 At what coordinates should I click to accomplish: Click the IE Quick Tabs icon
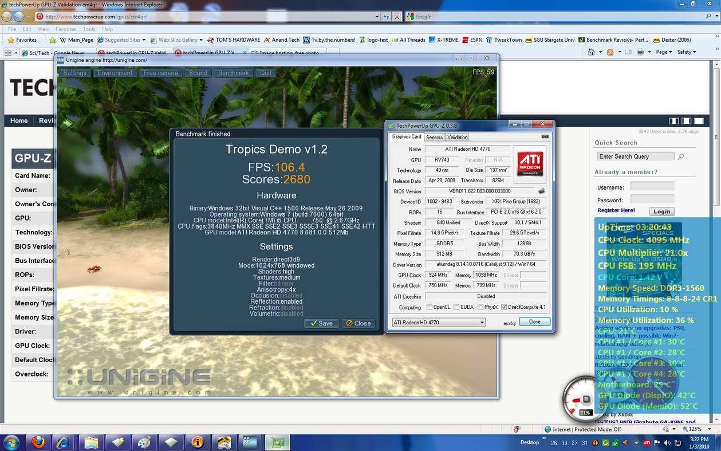click(x=8, y=53)
